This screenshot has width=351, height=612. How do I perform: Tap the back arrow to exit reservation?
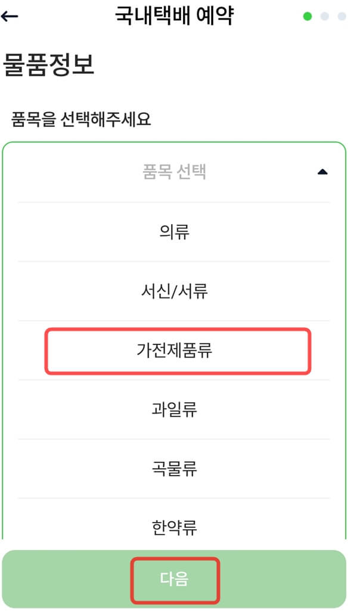pyautogui.click(x=10, y=16)
